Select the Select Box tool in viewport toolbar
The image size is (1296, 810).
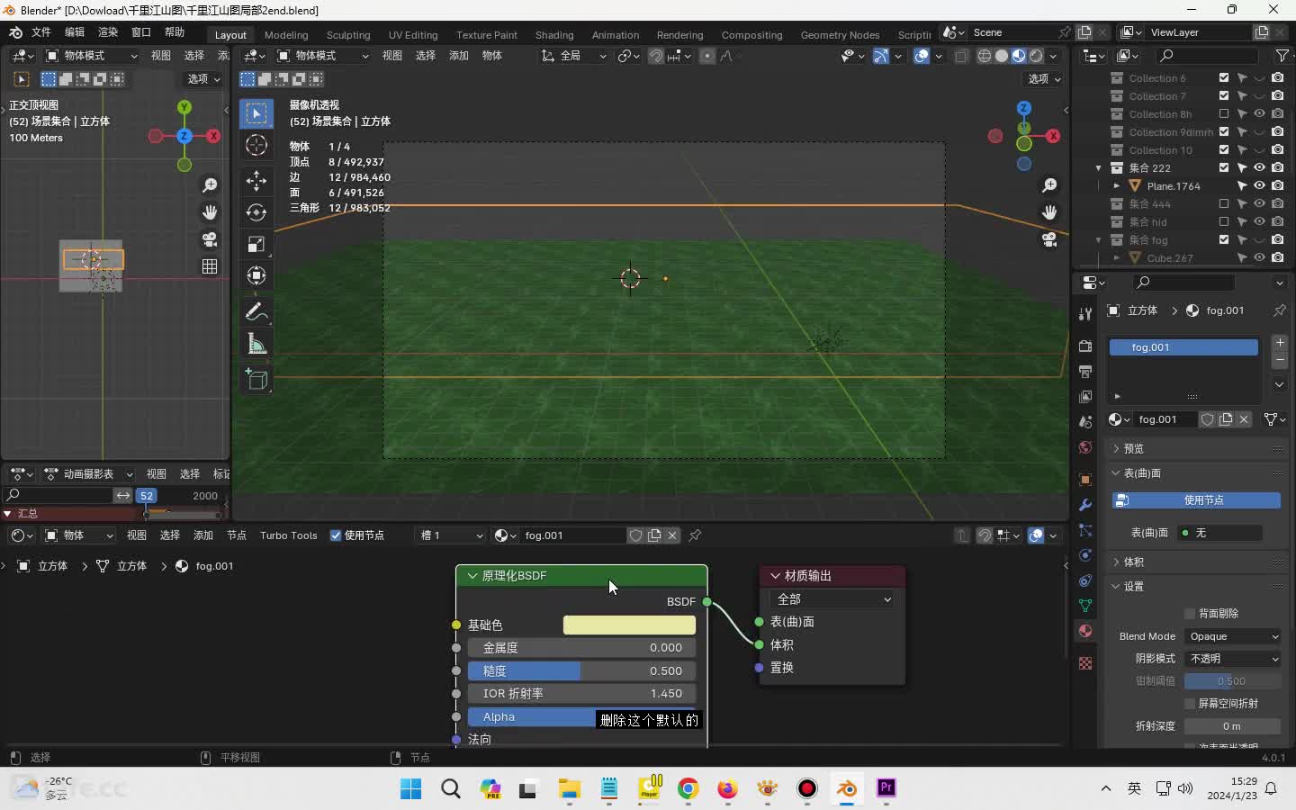pos(256,113)
